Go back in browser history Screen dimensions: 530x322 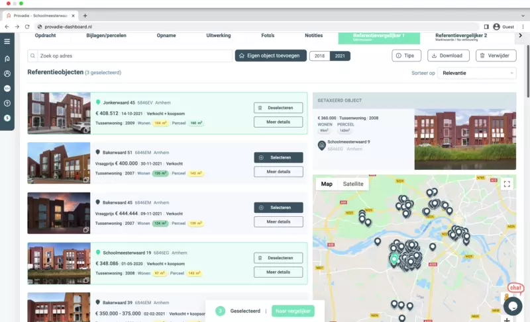pyautogui.click(x=7, y=26)
